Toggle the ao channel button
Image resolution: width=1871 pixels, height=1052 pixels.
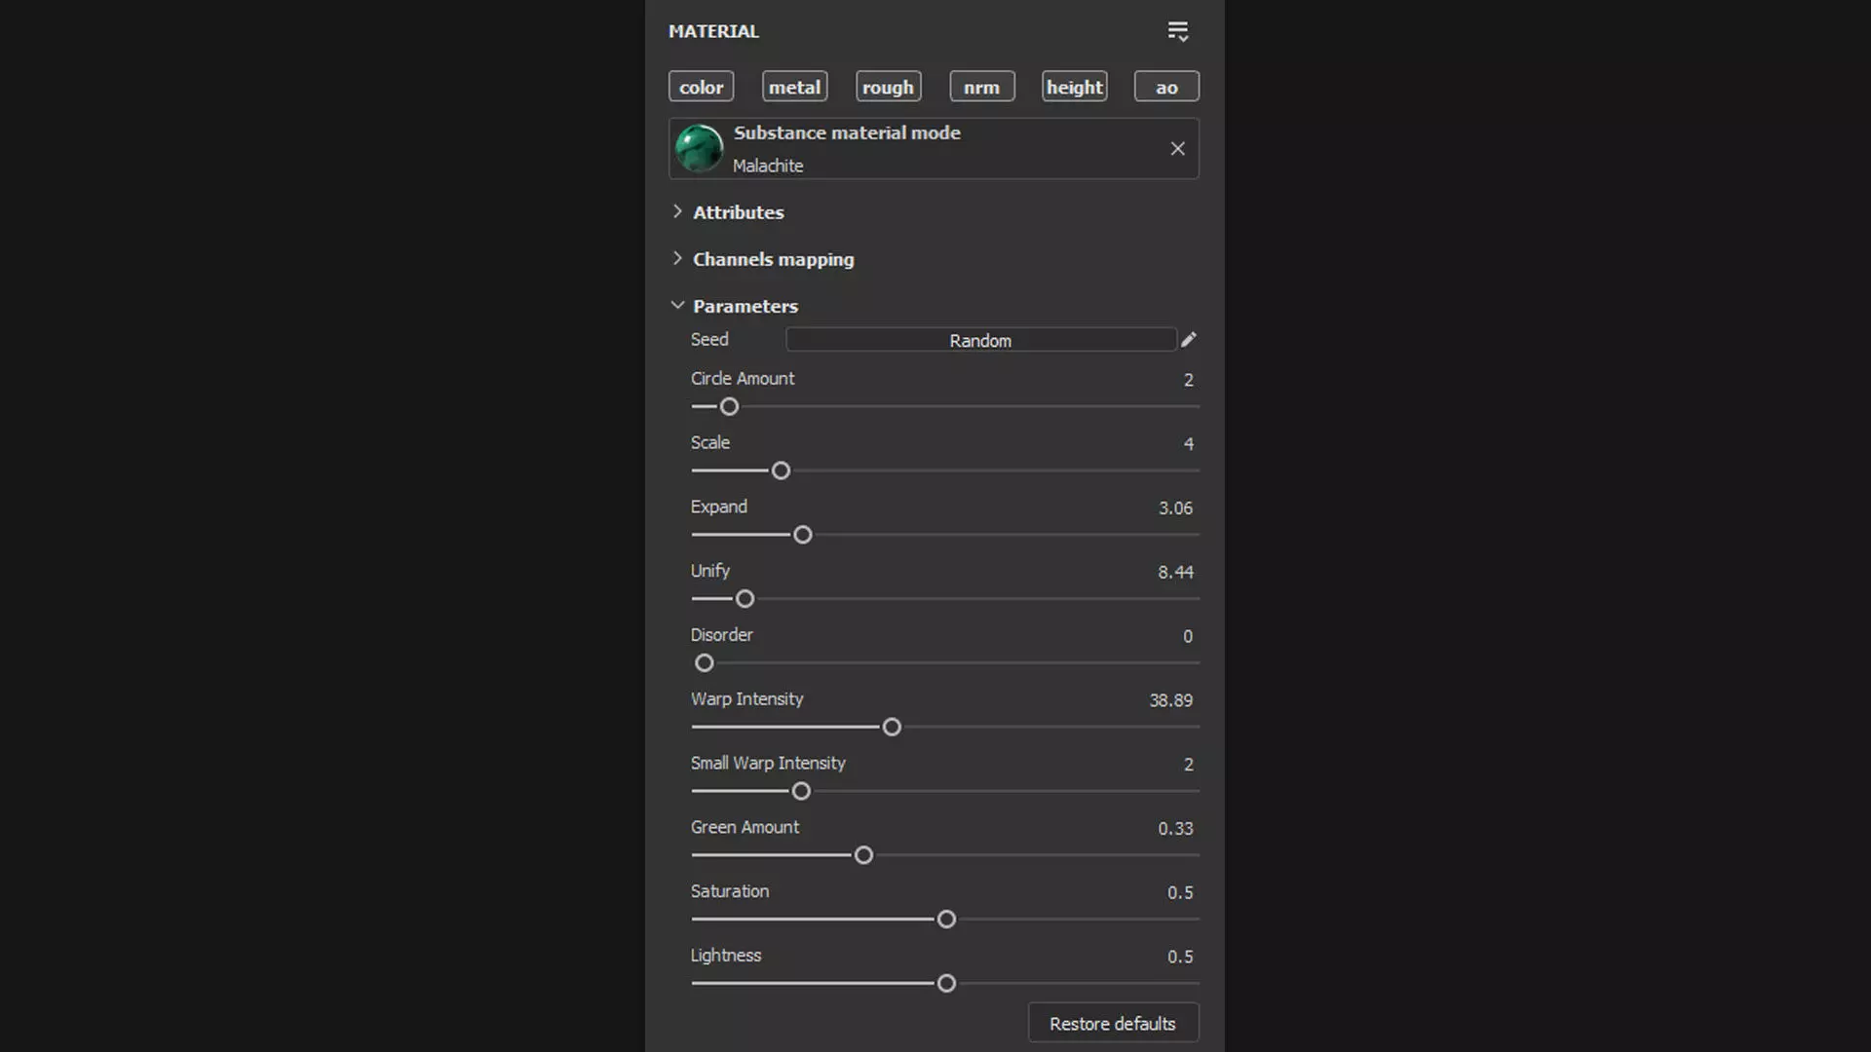click(1166, 87)
